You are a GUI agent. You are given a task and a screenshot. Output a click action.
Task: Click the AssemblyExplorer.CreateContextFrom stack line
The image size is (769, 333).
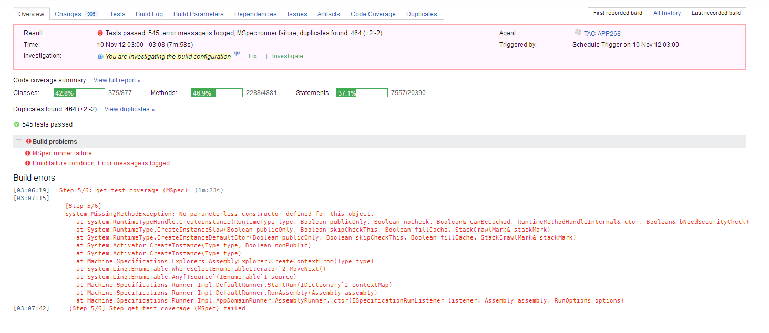pos(225,261)
